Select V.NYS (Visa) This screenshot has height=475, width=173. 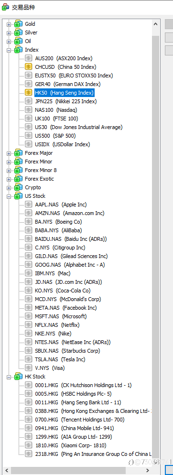tap(50, 368)
